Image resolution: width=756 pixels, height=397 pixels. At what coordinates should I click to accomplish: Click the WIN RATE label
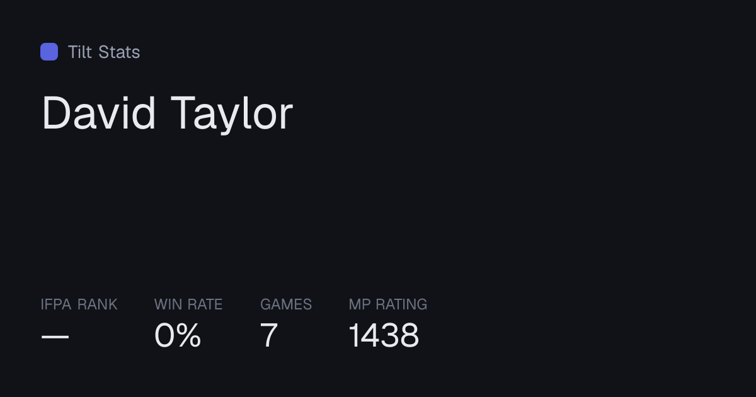(x=188, y=304)
